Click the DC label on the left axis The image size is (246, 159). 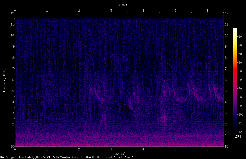point(13,146)
